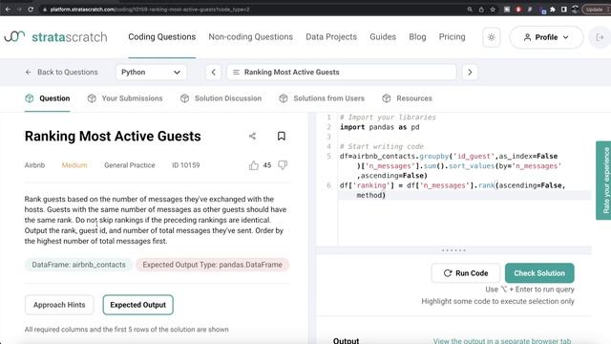Viewport: 611px width, 344px height.
Task: Click the share icon beside the title
Action: (x=252, y=136)
